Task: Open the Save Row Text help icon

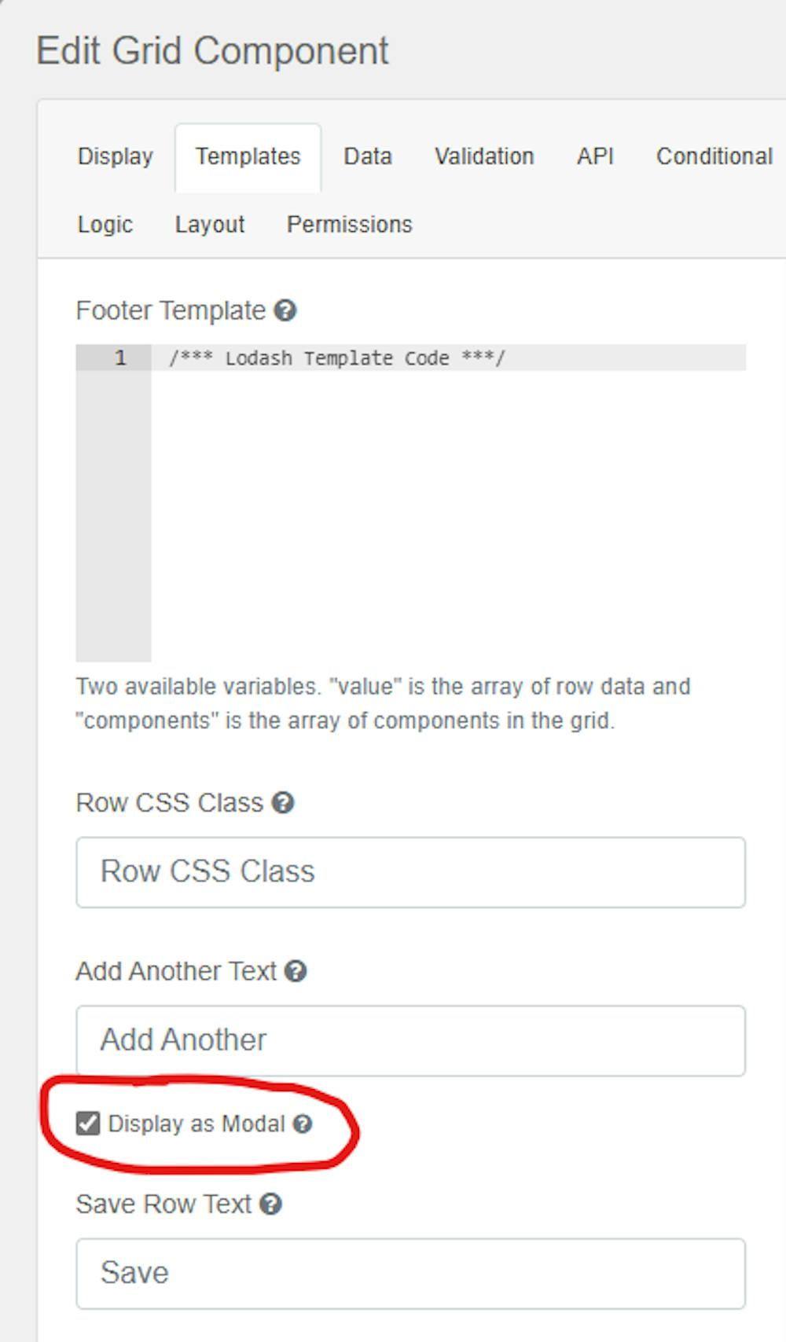Action: (271, 1204)
